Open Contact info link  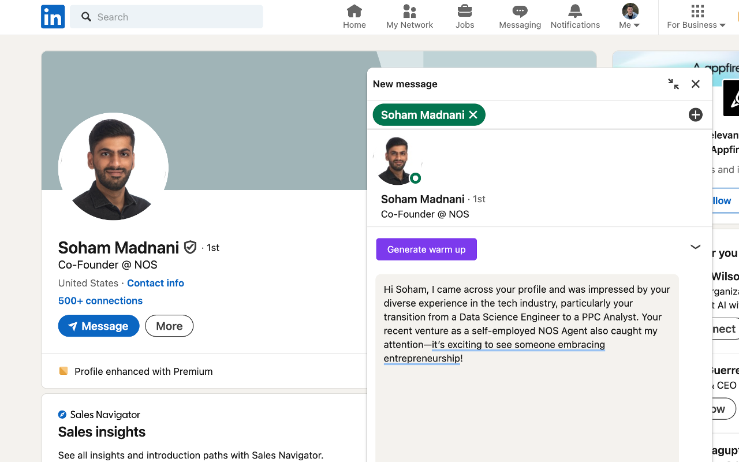tap(155, 283)
